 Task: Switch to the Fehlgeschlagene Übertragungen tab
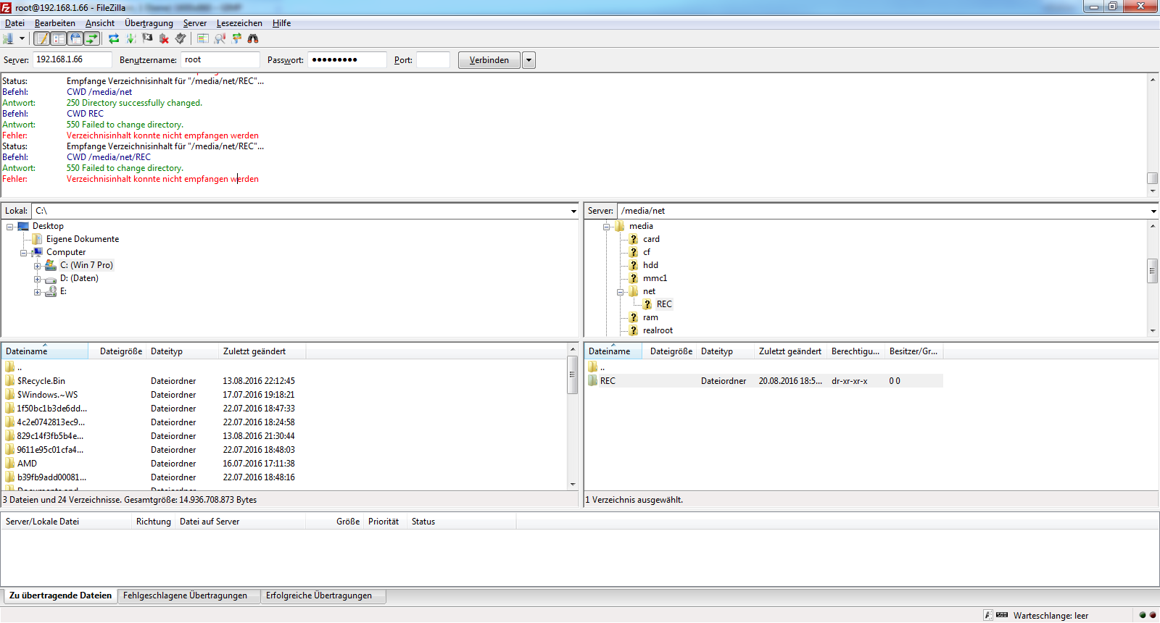[x=185, y=596]
